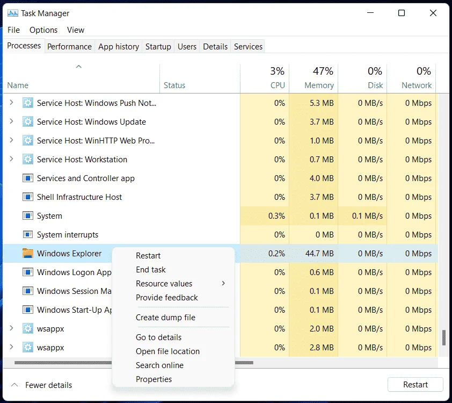The width and height of the screenshot is (452, 403).
Task: Collapse view using Fewer details chevron
Action: click(14, 385)
